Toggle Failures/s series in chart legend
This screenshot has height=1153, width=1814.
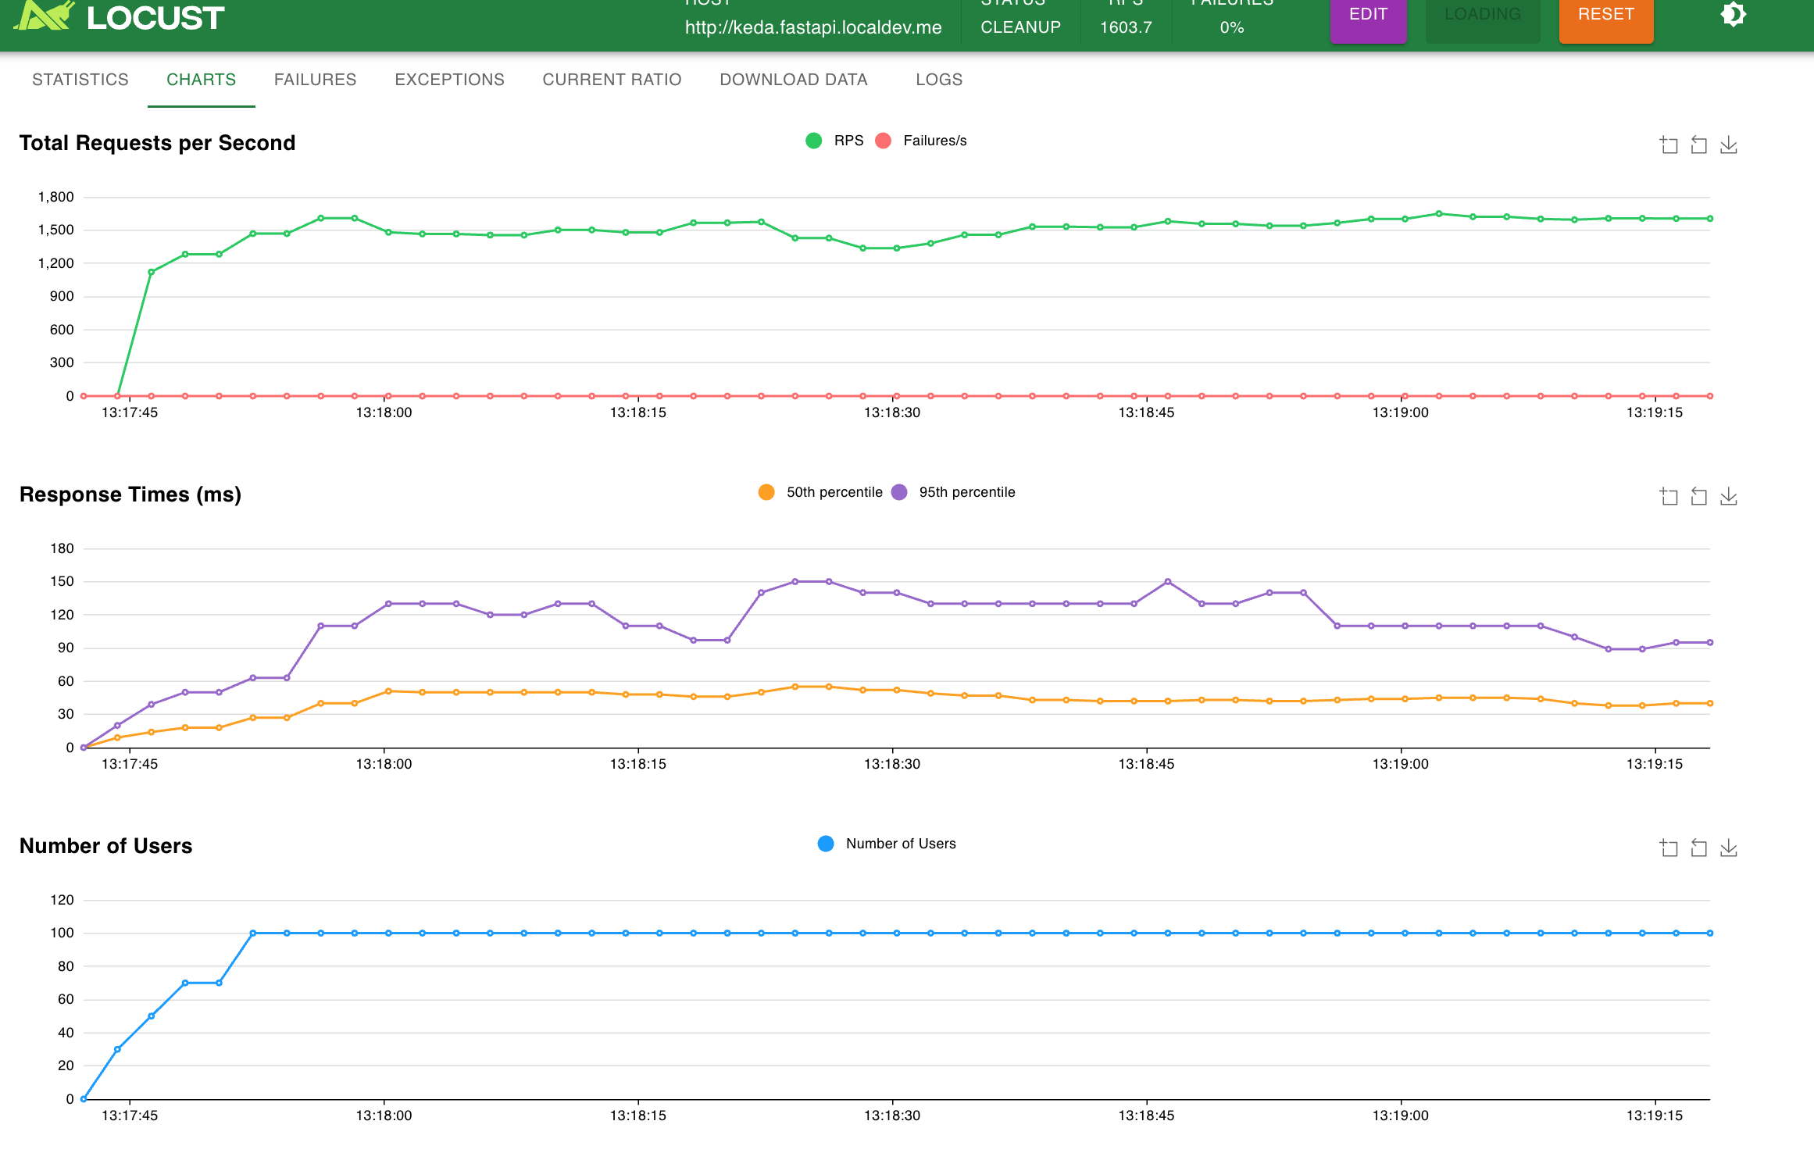coord(921,141)
